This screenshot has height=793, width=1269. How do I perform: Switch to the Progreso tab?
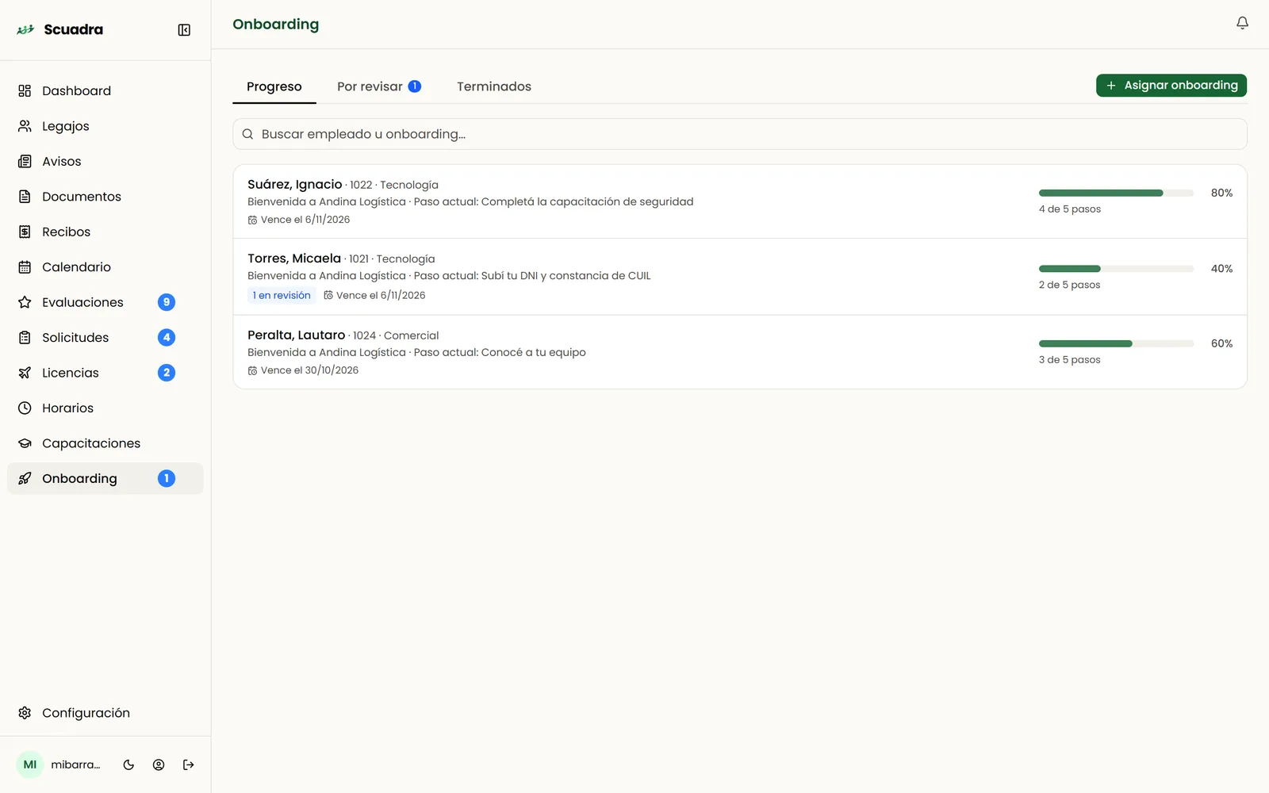274,86
